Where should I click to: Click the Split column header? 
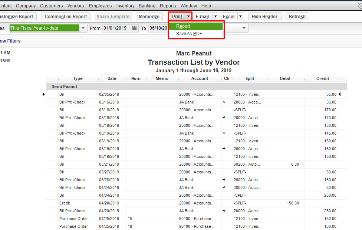(250, 78)
